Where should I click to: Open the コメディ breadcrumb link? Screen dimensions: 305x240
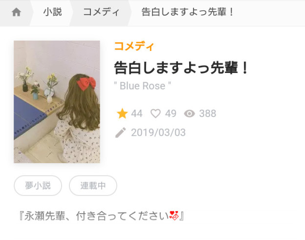coord(101,12)
